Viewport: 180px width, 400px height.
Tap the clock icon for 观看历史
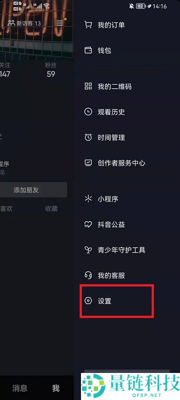(x=88, y=112)
